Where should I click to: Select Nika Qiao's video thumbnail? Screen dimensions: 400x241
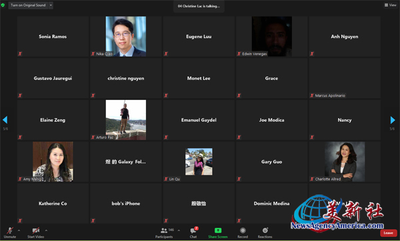(x=126, y=37)
